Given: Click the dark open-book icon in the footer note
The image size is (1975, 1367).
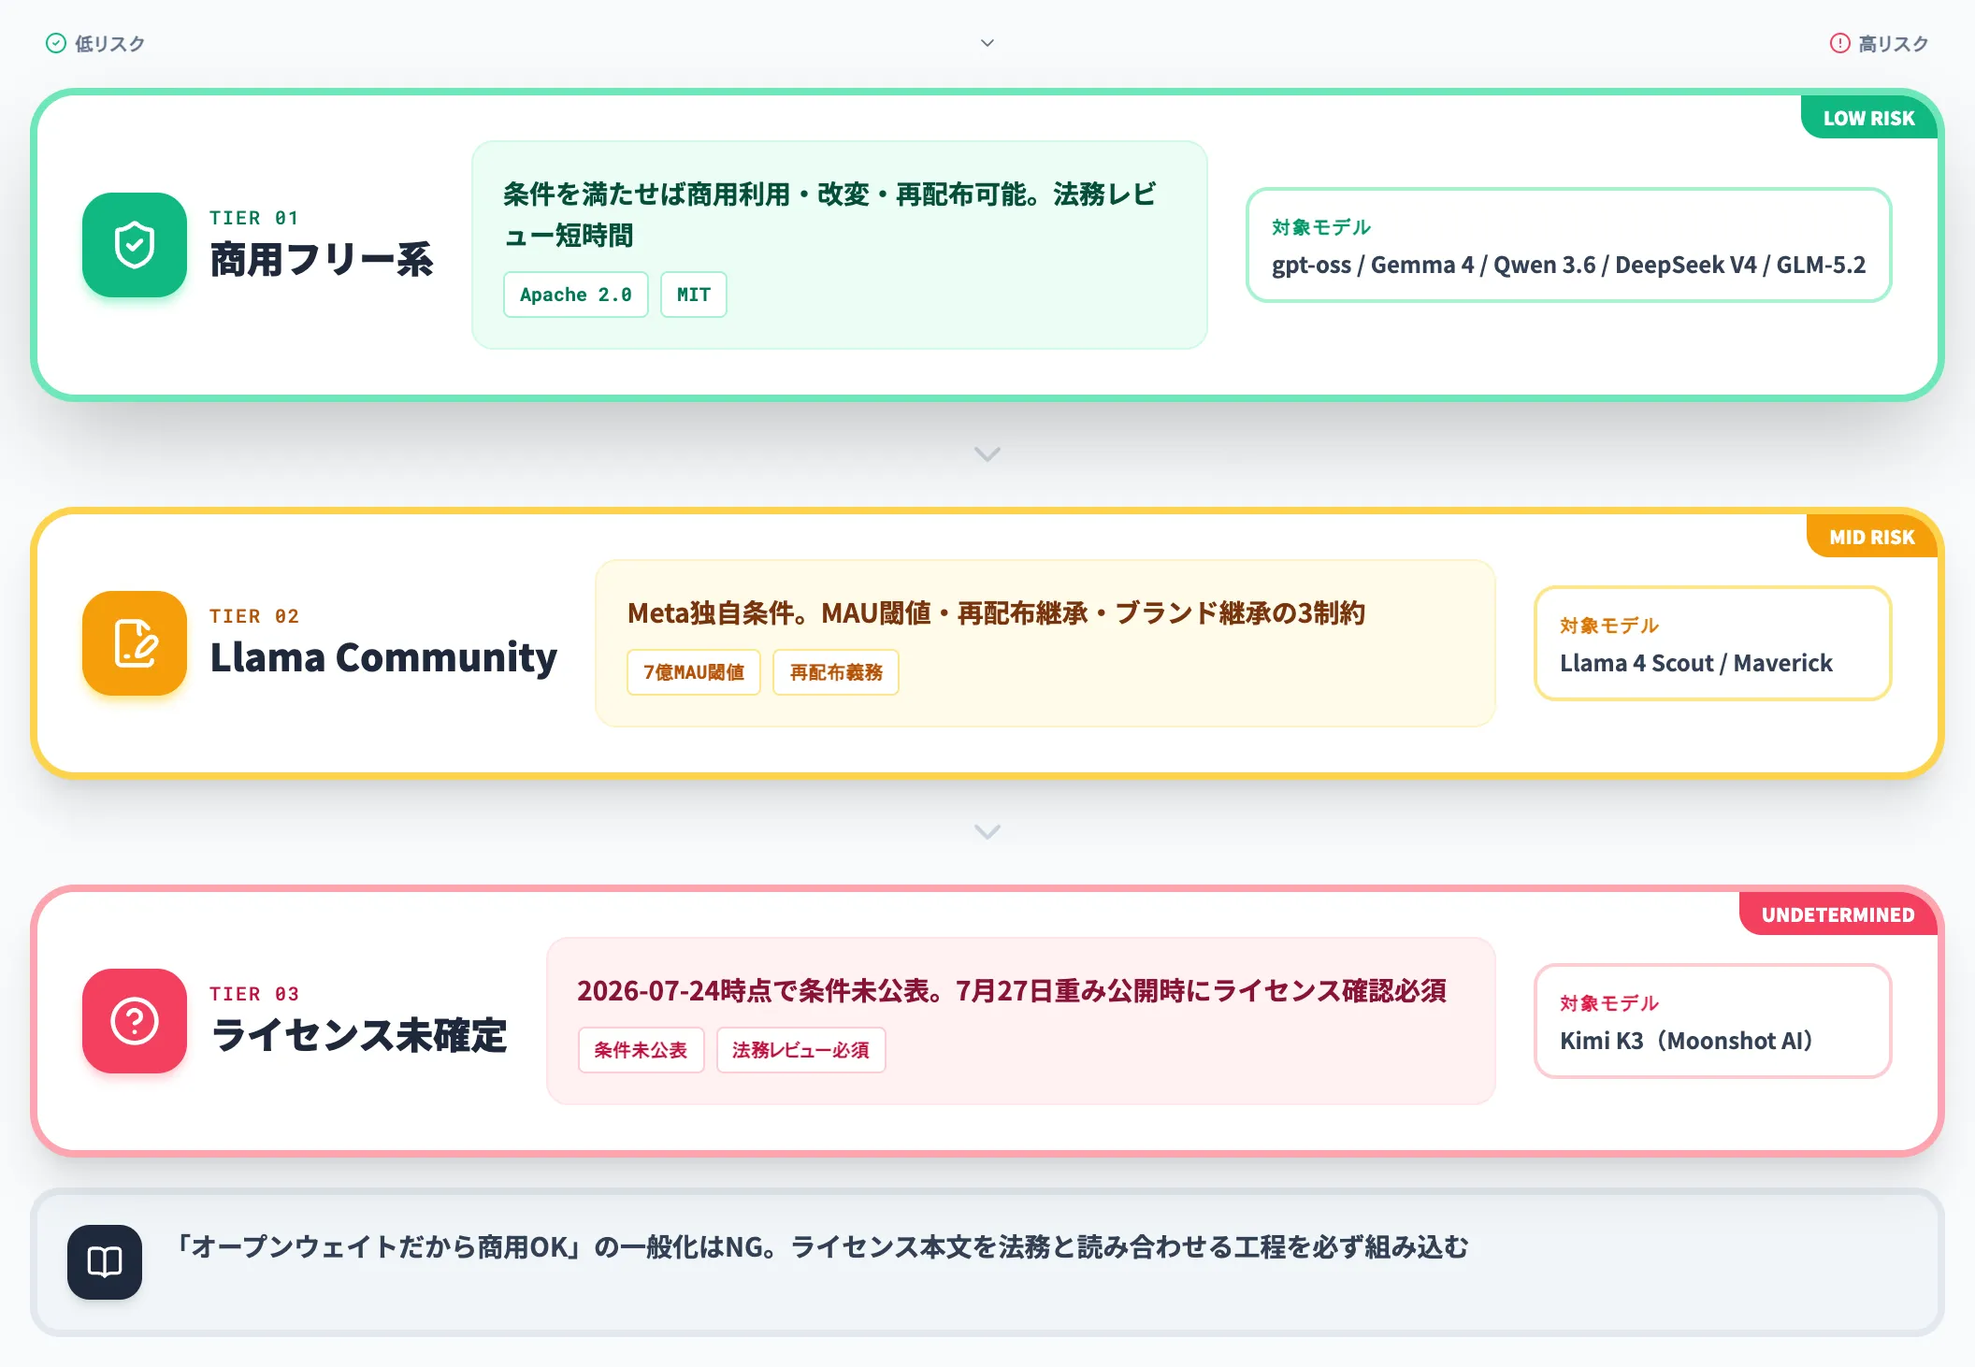Looking at the screenshot, I should (105, 1262).
